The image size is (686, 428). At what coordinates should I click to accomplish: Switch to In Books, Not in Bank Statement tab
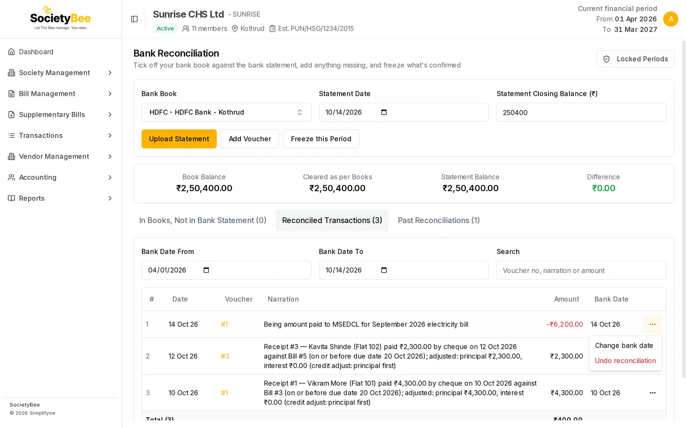[203, 220]
